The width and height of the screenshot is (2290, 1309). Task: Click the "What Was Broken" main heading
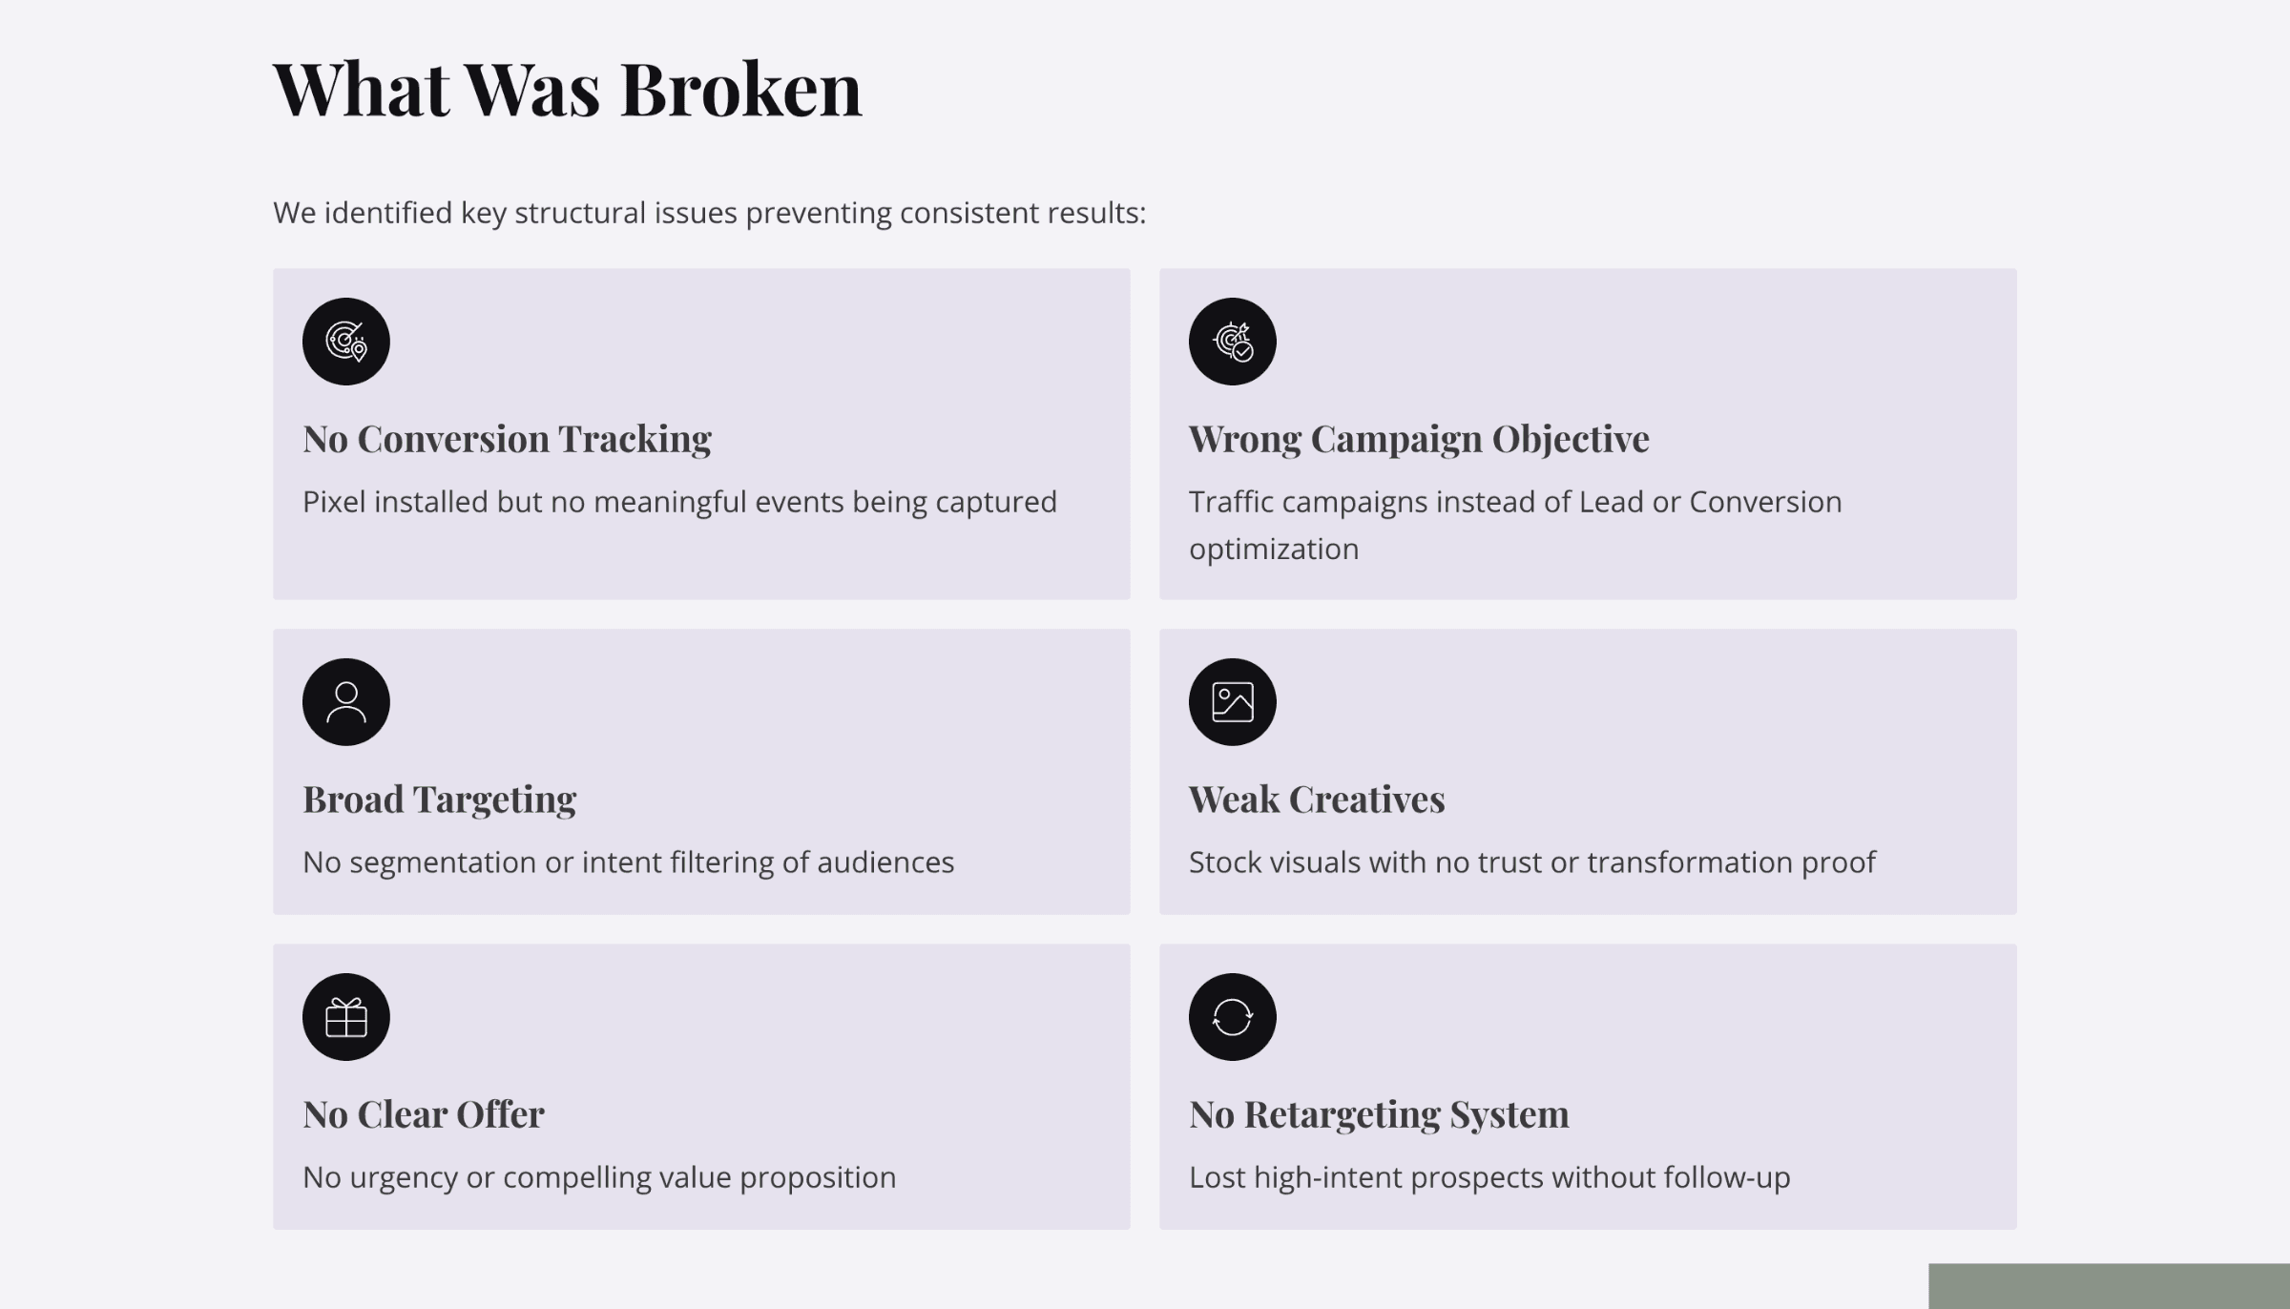point(567,90)
